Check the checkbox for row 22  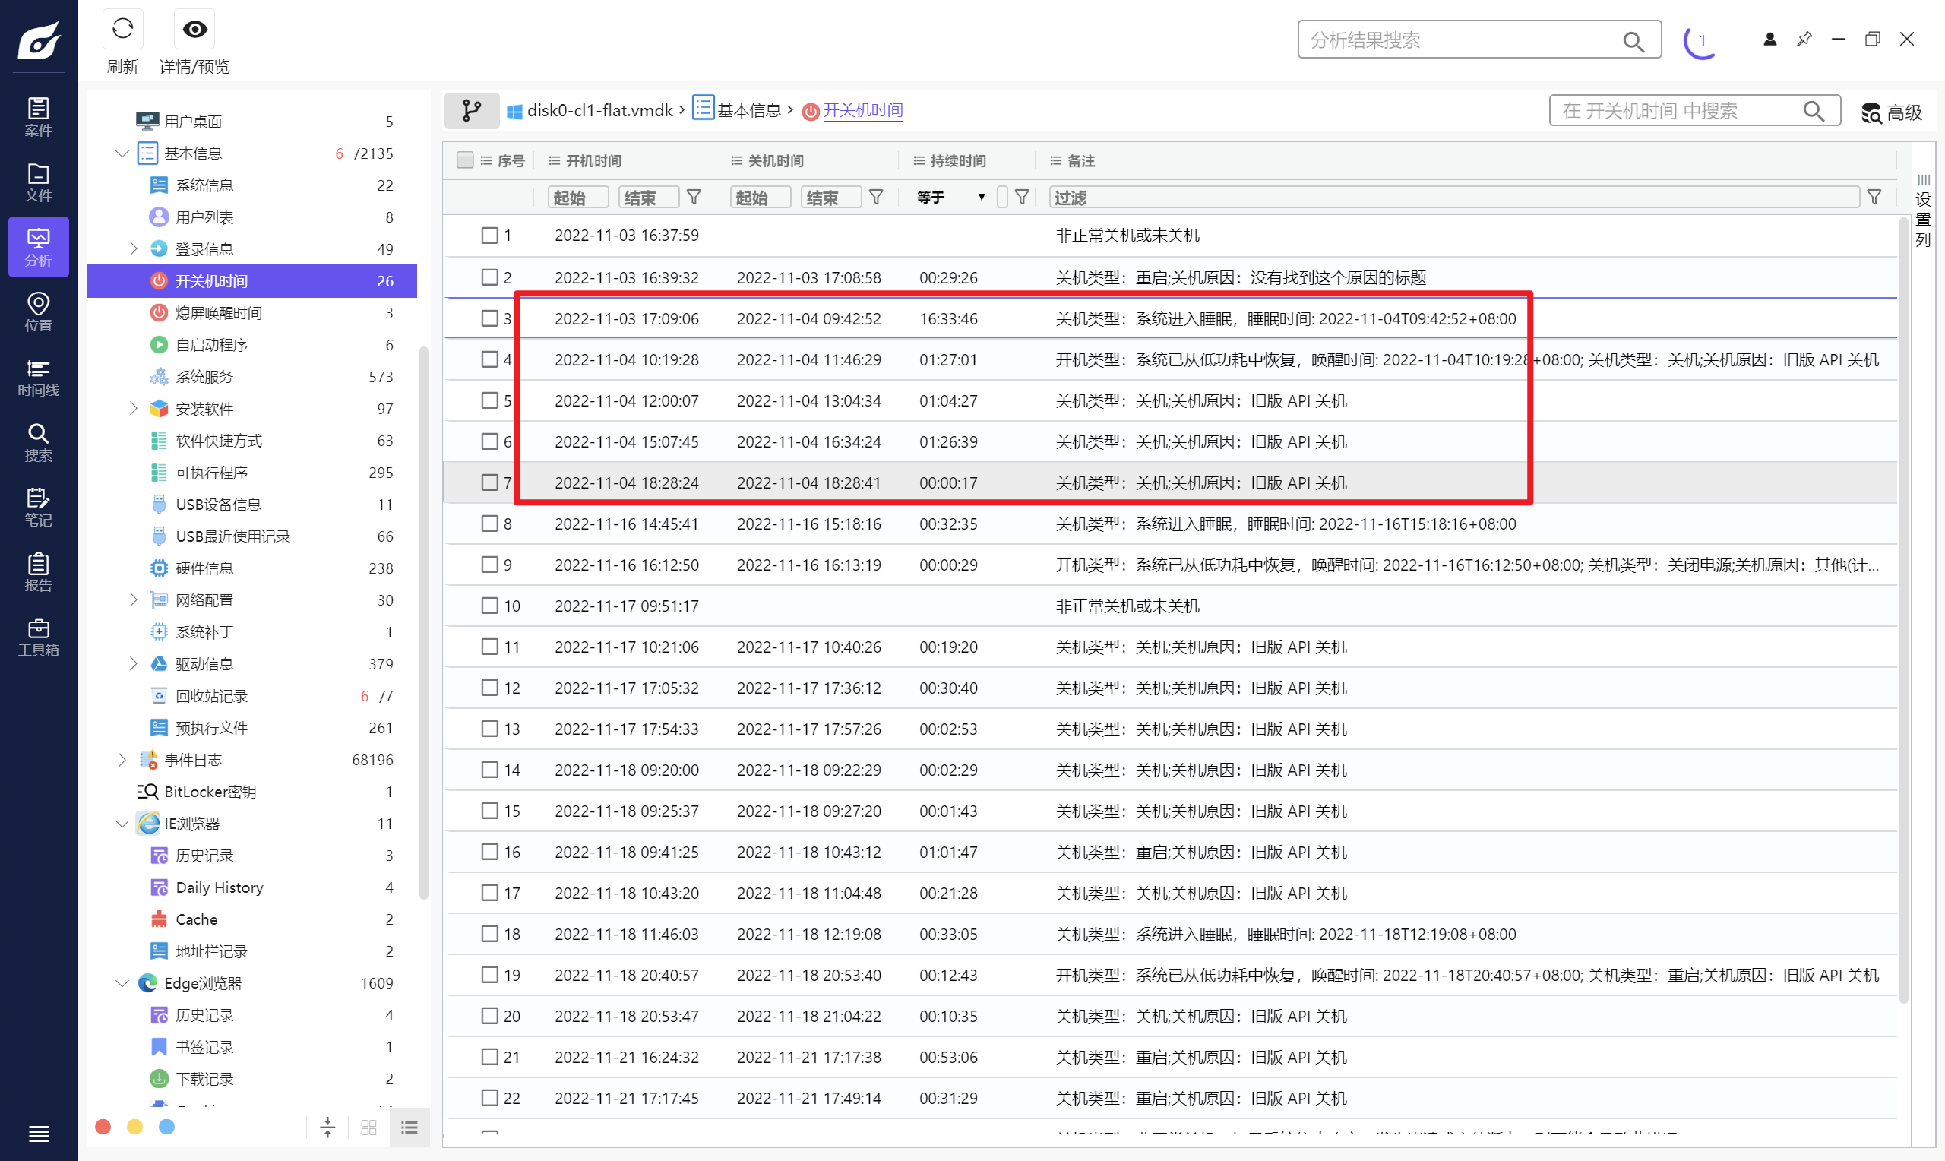click(489, 1098)
